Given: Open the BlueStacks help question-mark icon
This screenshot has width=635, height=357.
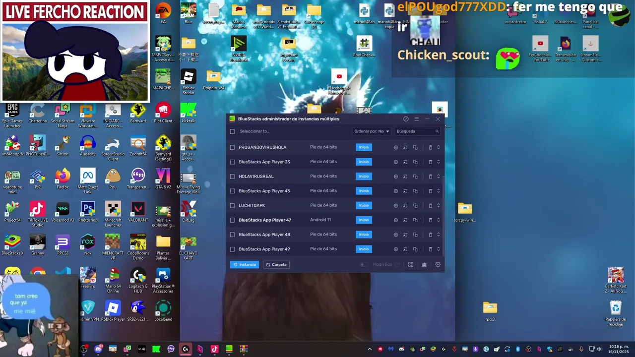Looking at the screenshot, I should click(x=406, y=119).
